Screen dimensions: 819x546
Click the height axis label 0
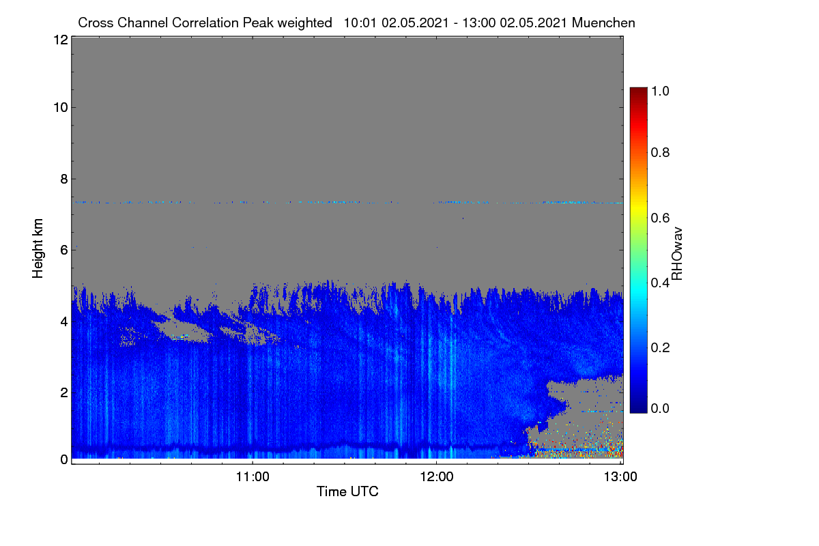[x=63, y=459]
